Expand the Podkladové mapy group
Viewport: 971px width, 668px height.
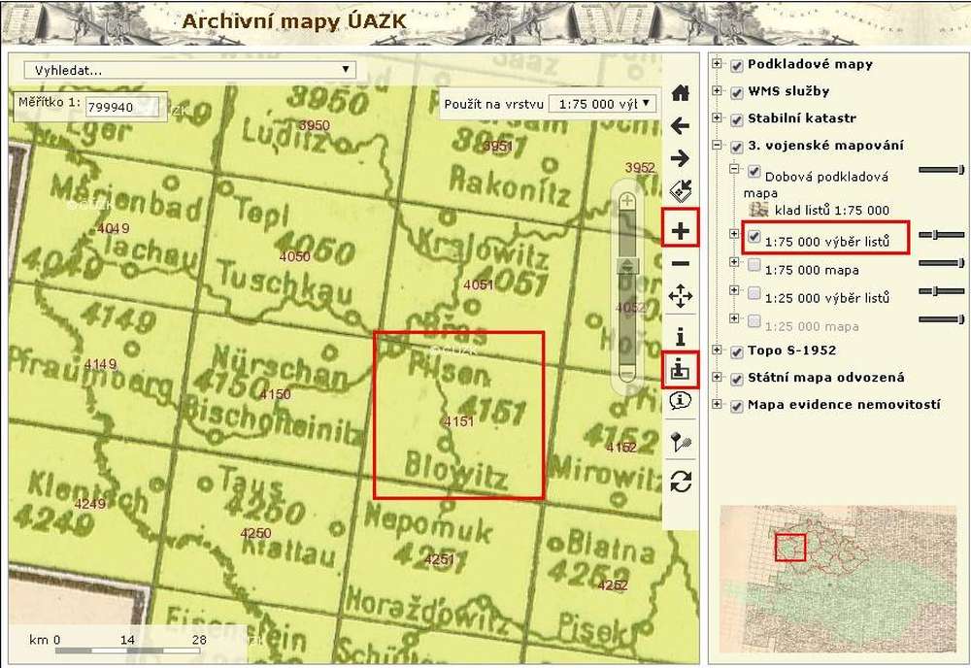point(719,64)
